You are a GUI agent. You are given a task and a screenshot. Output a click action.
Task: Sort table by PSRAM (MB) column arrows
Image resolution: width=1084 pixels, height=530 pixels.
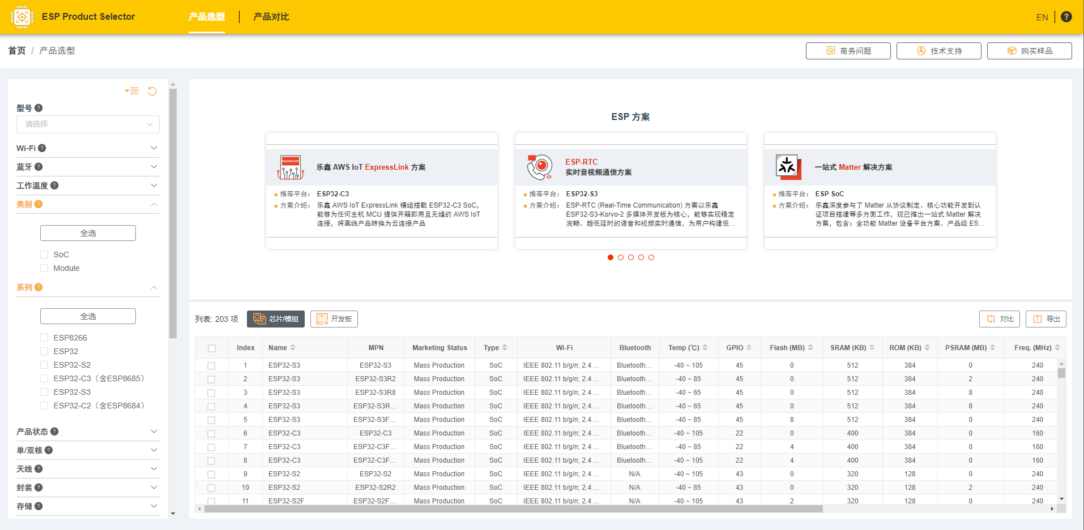[x=992, y=348]
